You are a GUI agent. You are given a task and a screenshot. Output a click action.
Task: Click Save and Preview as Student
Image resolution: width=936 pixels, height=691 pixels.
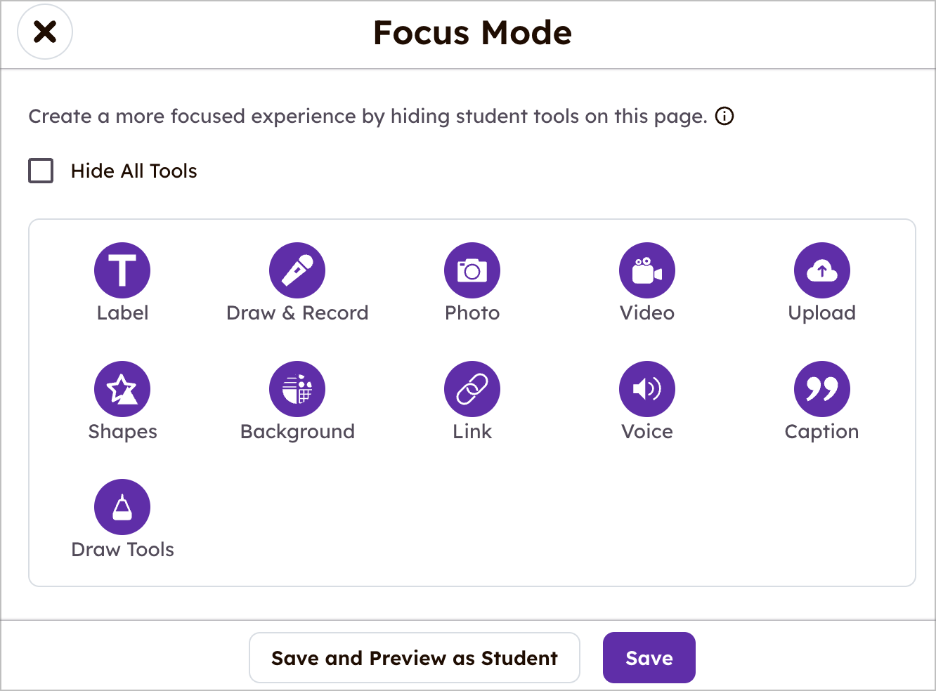(x=415, y=657)
